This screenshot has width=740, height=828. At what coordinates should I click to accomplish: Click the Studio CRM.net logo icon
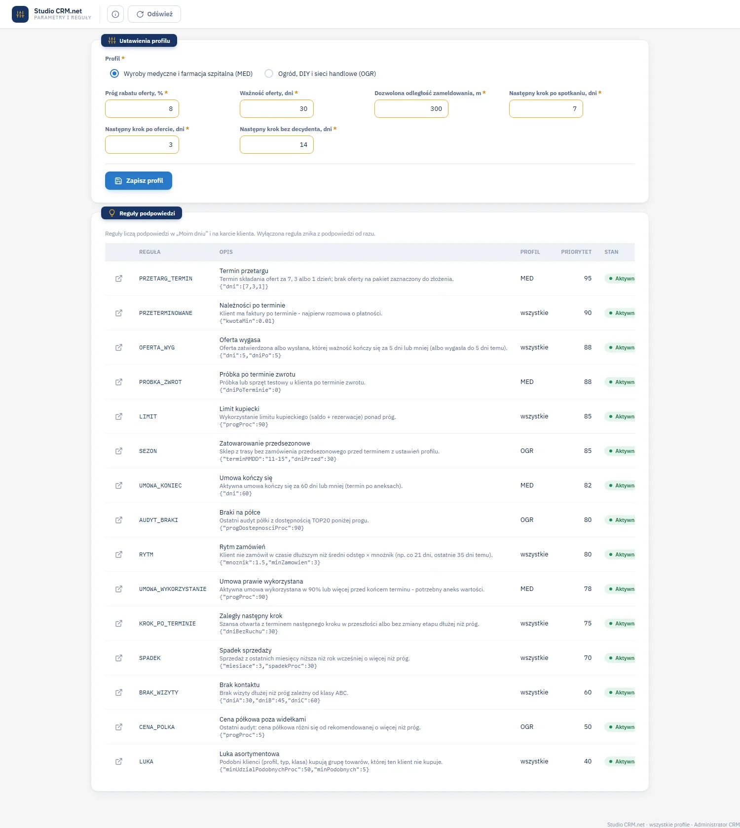click(20, 14)
